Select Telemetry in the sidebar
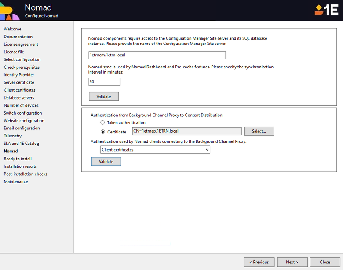343x270 pixels. click(13, 136)
